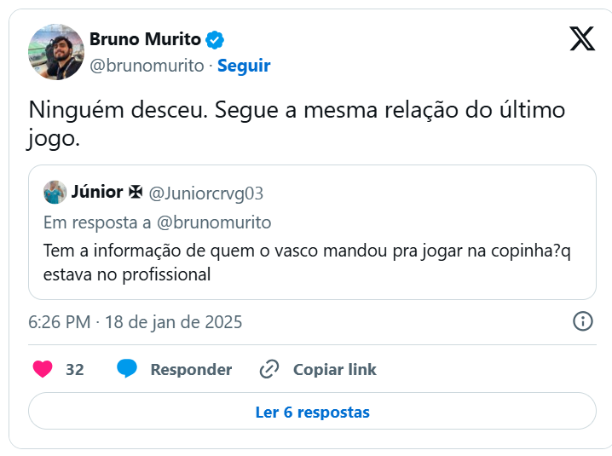Click the X logo icon

tap(582, 38)
